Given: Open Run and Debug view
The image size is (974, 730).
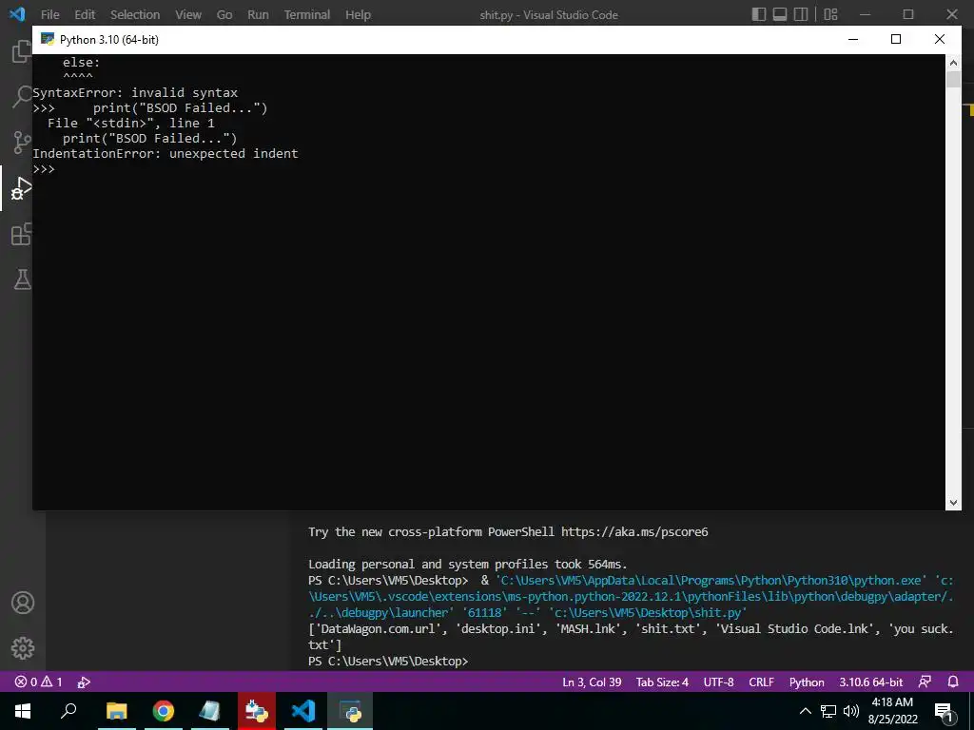Looking at the screenshot, I should tap(22, 188).
